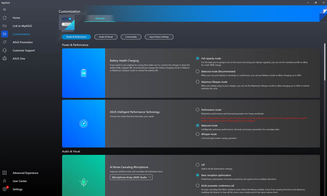Select the Connectivity pill
Image resolution: width=327 pixels, height=196 pixels.
click(x=131, y=37)
